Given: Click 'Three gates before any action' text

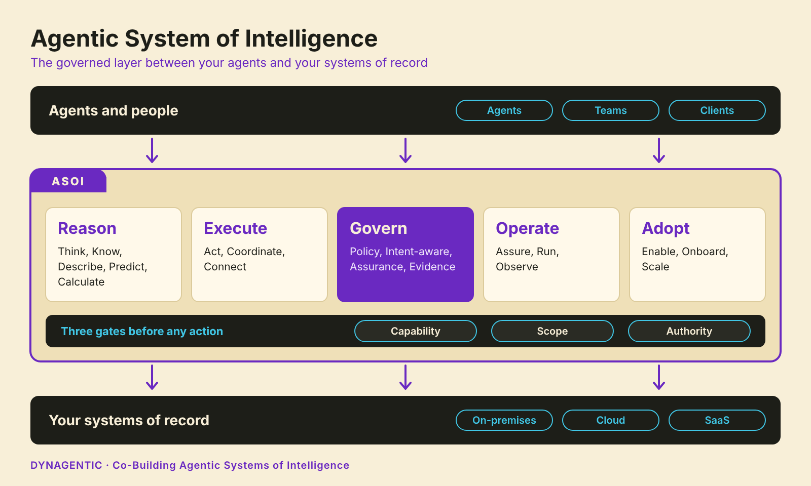Looking at the screenshot, I should (x=142, y=331).
